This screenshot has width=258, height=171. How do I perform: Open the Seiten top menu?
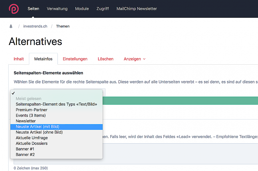[x=33, y=9]
